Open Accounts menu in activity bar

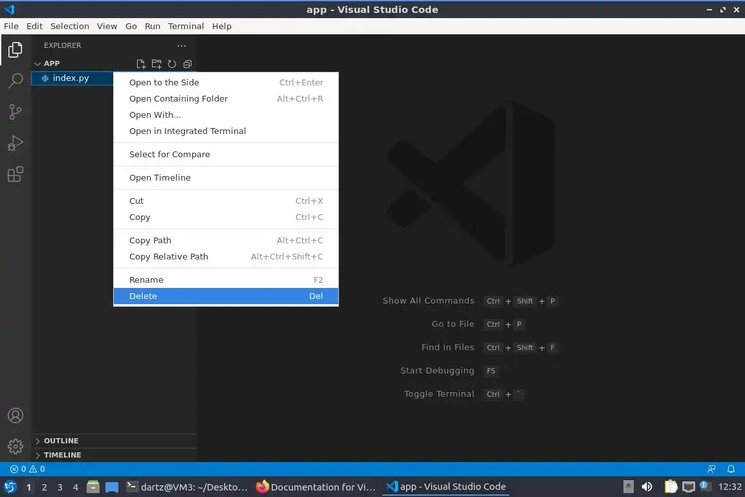pyautogui.click(x=16, y=415)
